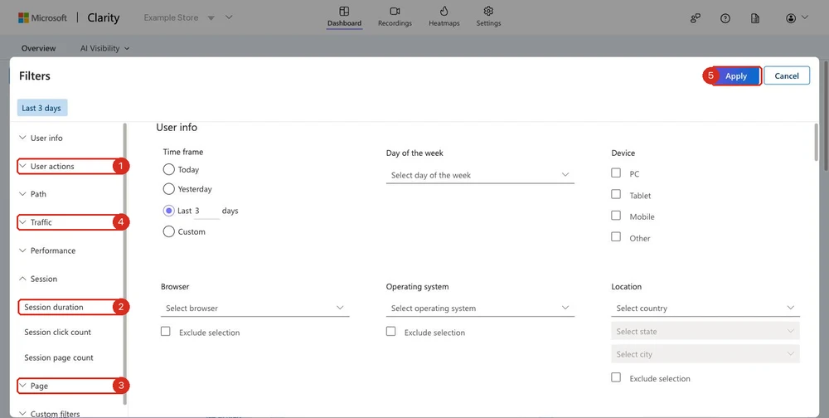Screen dimensions: 829x418
Task: Select the Today time frame radio
Action: click(168, 169)
